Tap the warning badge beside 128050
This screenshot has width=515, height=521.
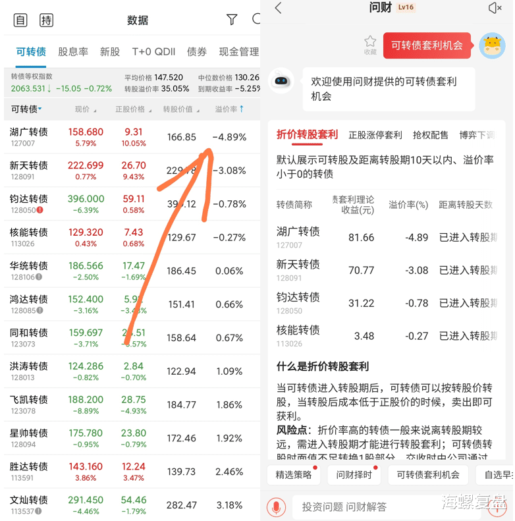click(40, 210)
